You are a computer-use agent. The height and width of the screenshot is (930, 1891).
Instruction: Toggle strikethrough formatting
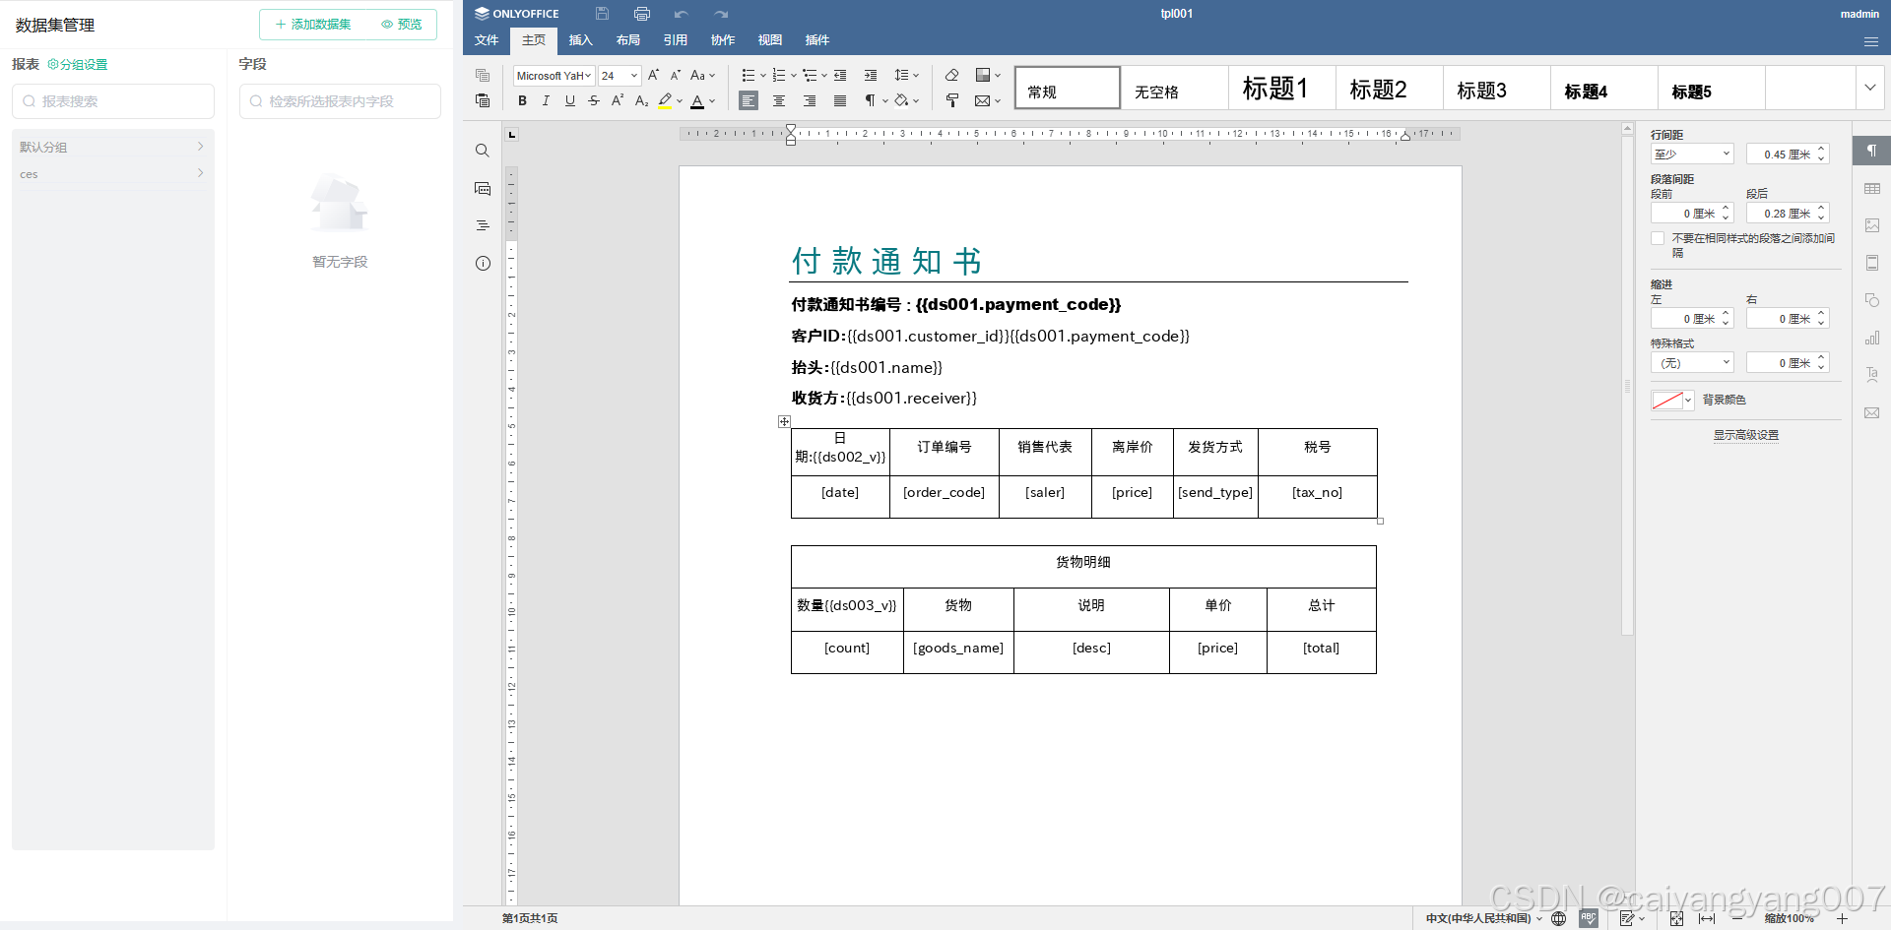(593, 100)
